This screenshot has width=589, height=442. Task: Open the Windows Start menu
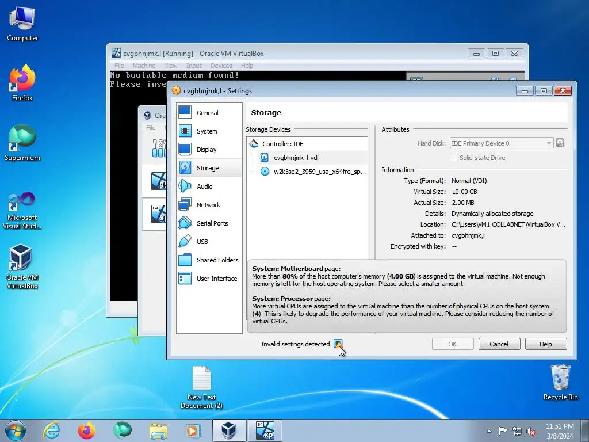click(x=16, y=430)
